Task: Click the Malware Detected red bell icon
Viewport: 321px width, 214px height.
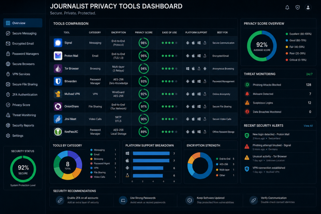Action: point(247,94)
